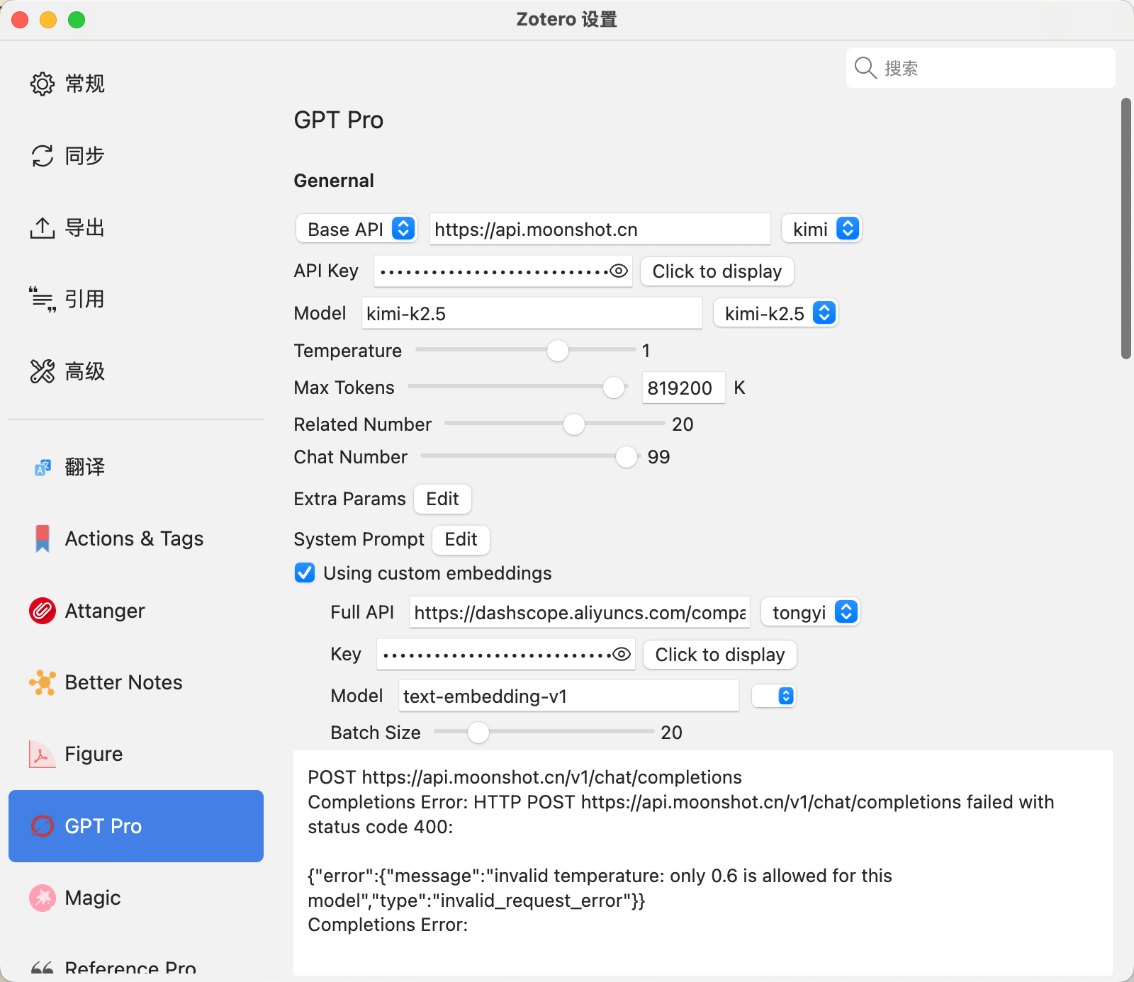Switch to the Actions & Tags pane
Image resolution: width=1134 pixels, height=982 pixels.
click(x=136, y=539)
